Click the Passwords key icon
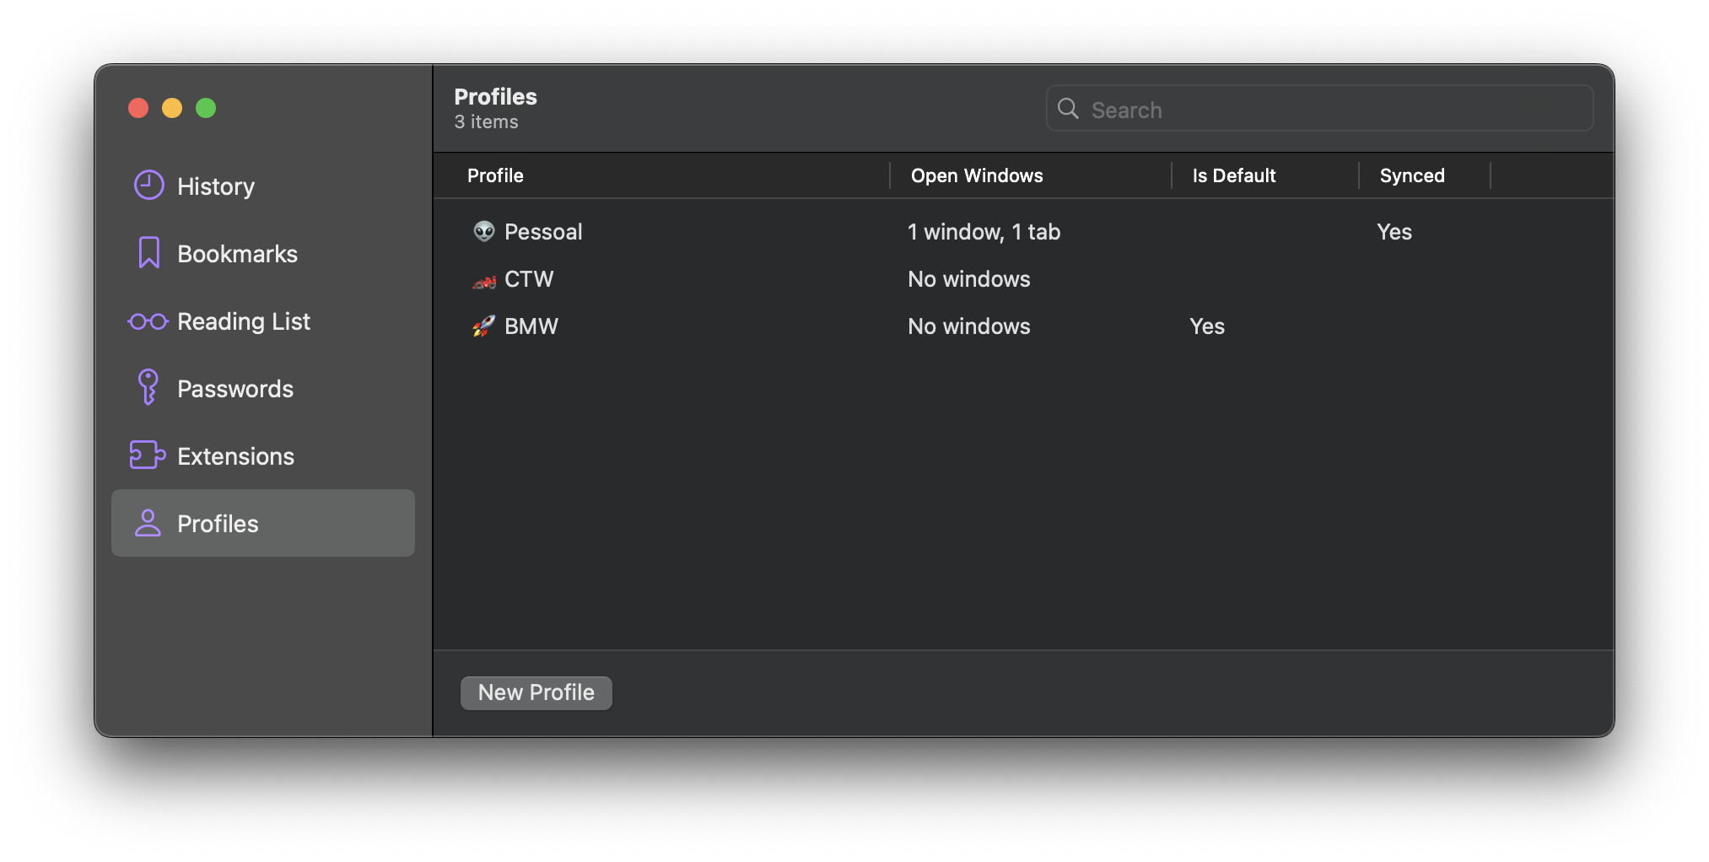Viewport: 1709px width, 862px height. coord(148,388)
